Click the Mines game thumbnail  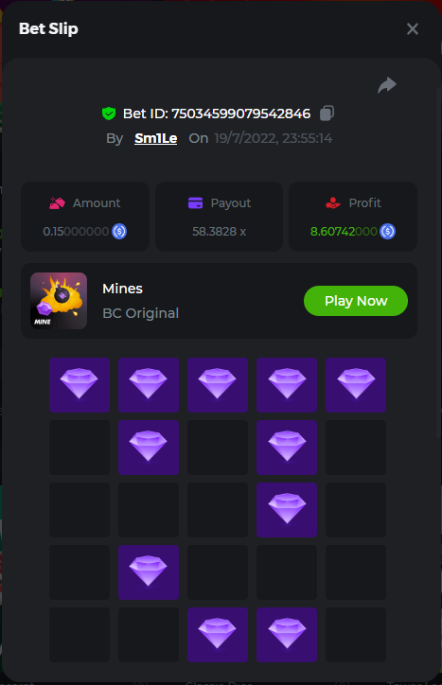coord(59,301)
